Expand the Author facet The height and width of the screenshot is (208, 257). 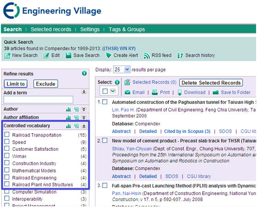pyautogui.click(x=84, y=109)
